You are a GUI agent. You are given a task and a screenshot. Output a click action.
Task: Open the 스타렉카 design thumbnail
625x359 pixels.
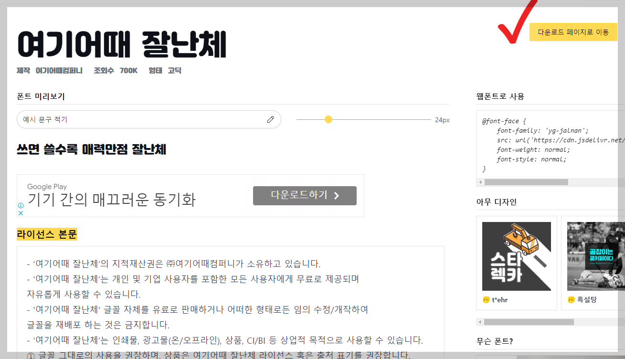[516, 256]
